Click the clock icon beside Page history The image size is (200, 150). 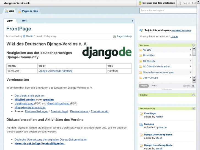pos(114,37)
